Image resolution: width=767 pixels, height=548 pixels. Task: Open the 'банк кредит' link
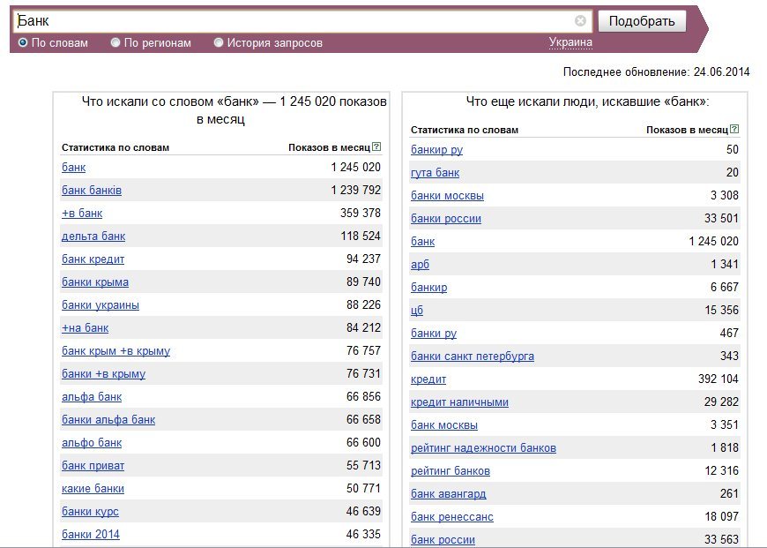93,259
